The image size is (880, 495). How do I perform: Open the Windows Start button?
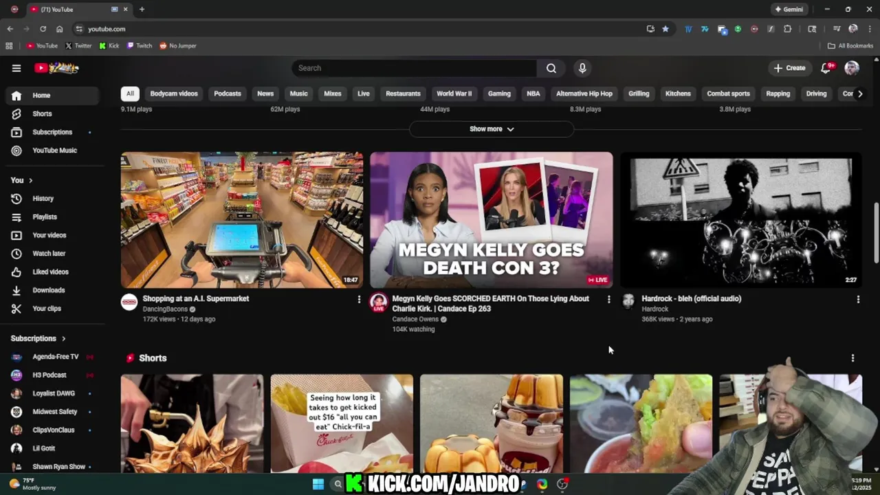tap(318, 484)
